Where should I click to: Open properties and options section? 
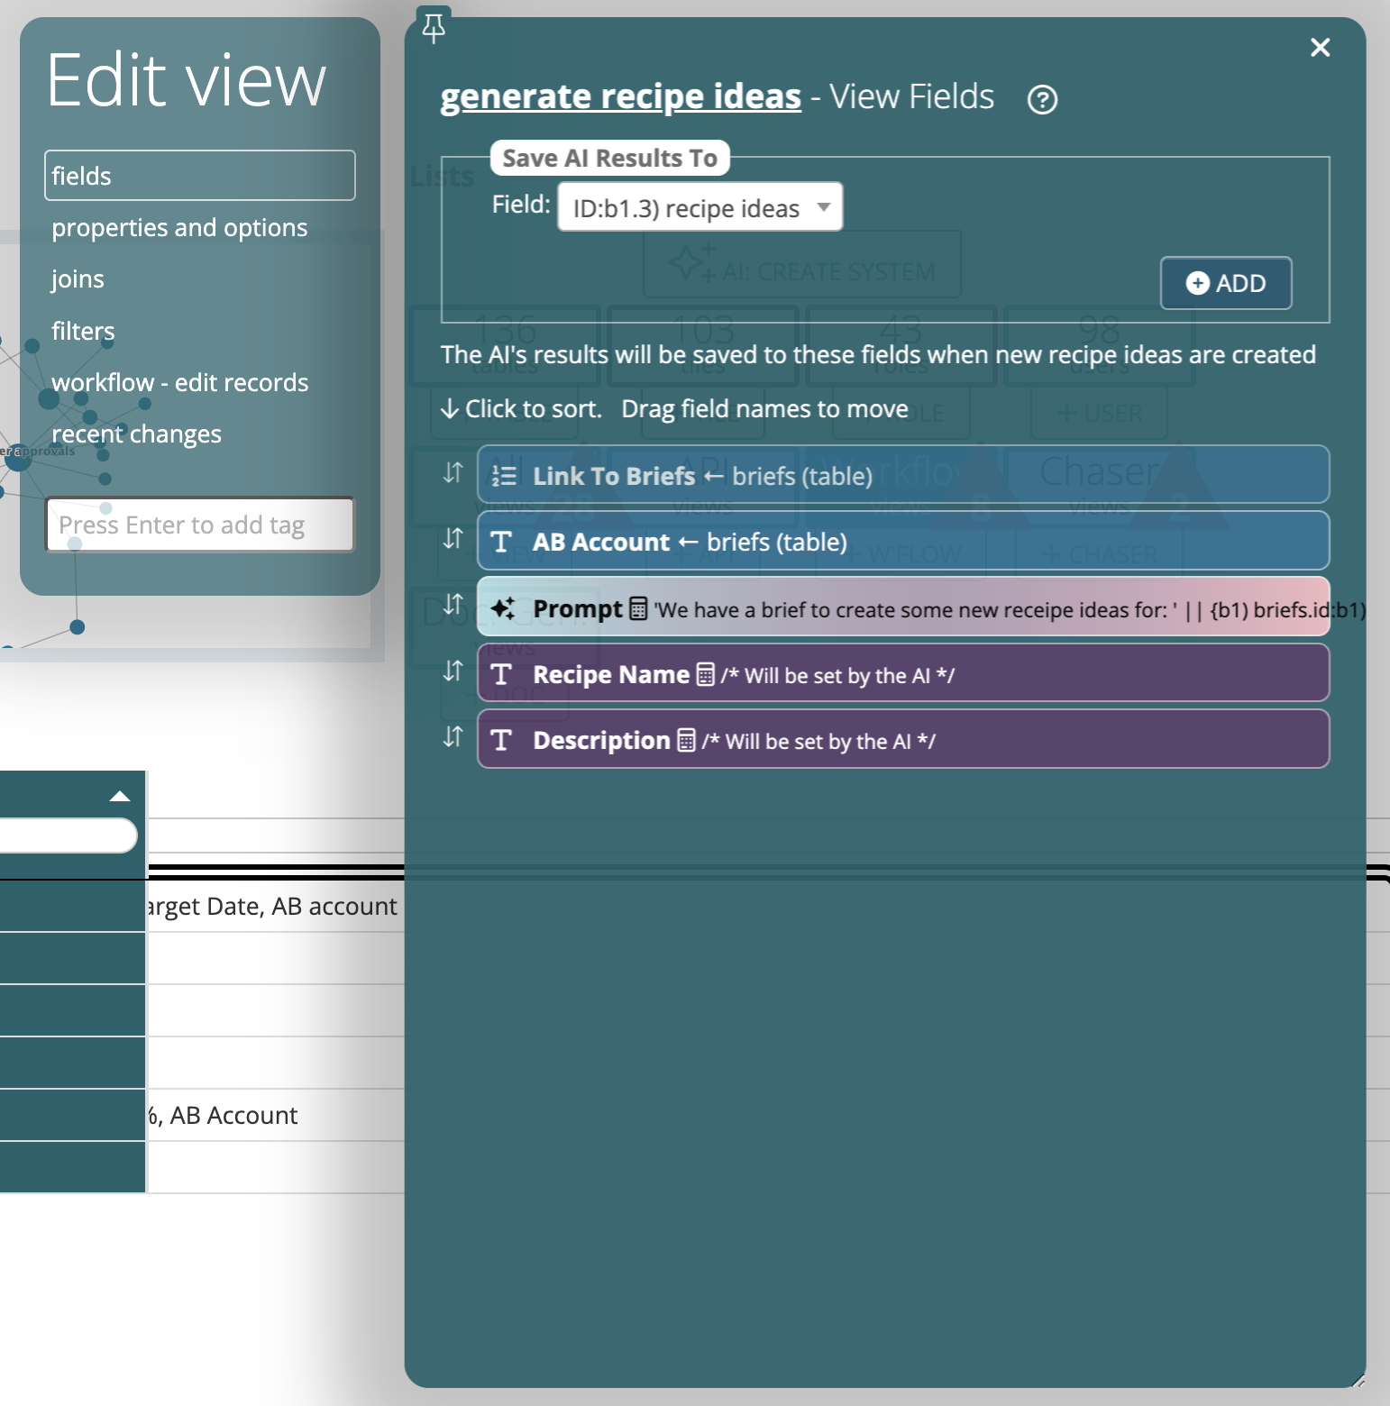tap(179, 227)
